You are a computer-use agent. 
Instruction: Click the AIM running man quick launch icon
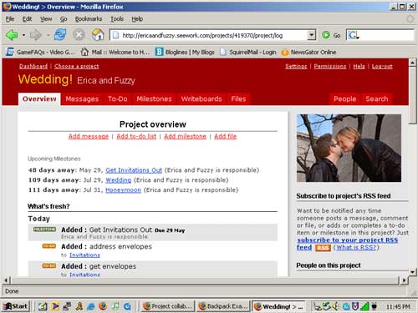click(x=79, y=306)
